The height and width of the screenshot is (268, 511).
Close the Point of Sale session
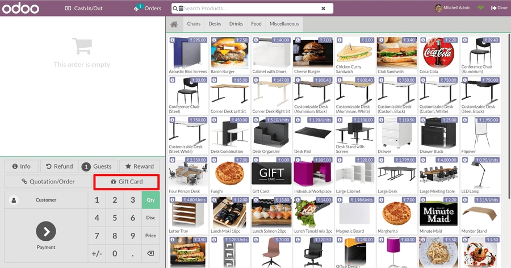[x=499, y=8]
